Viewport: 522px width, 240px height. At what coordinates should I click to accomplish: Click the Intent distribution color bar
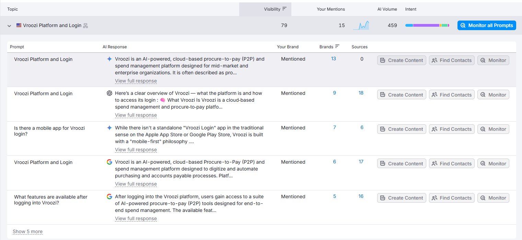tap(427, 25)
